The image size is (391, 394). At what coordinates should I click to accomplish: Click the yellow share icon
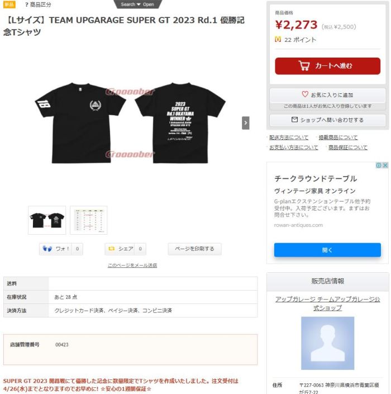[112, 249]
